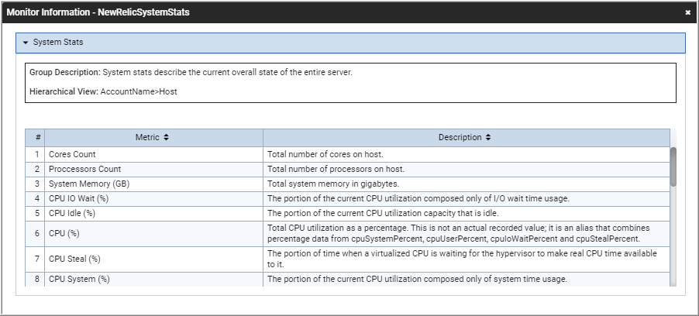Viewport: 699px width, 316px height.
Task: Click the CPU Steal (%) metric cell
Action: (153, 259)
